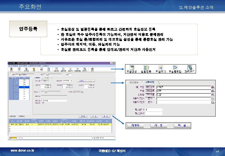Select the highlighted blue room row in the list
The height and width of the screenshot is (156, 225).
tap(24, 87)
